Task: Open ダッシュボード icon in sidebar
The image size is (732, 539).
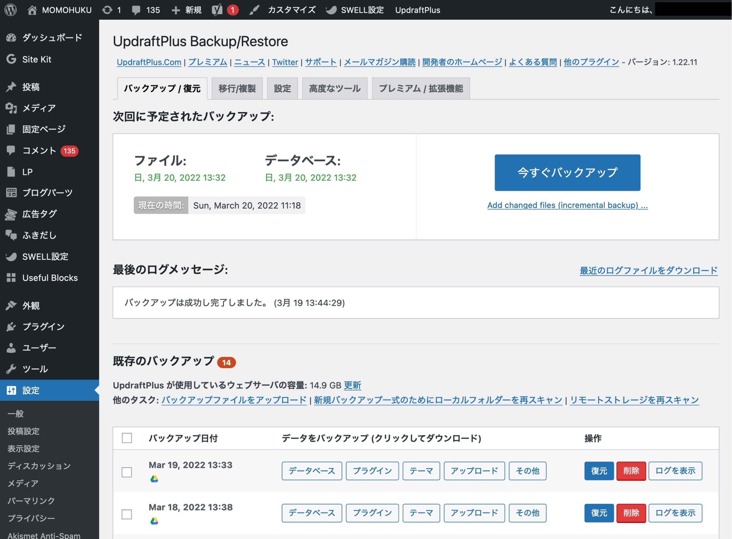Action: 11,38
